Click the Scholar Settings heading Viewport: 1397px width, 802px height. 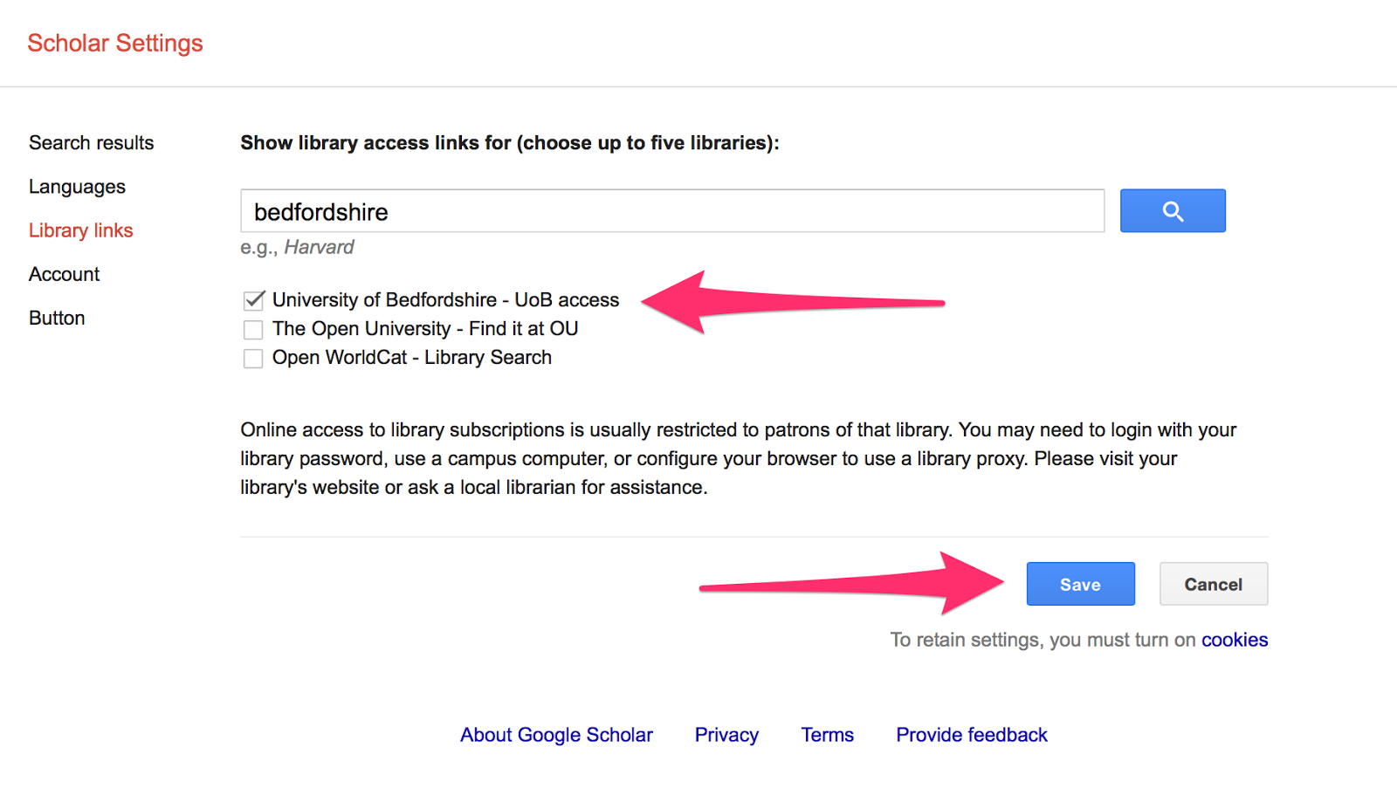click(114, 42)
